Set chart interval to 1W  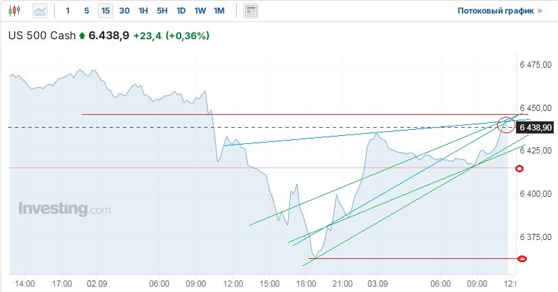(x=200, y=11)
